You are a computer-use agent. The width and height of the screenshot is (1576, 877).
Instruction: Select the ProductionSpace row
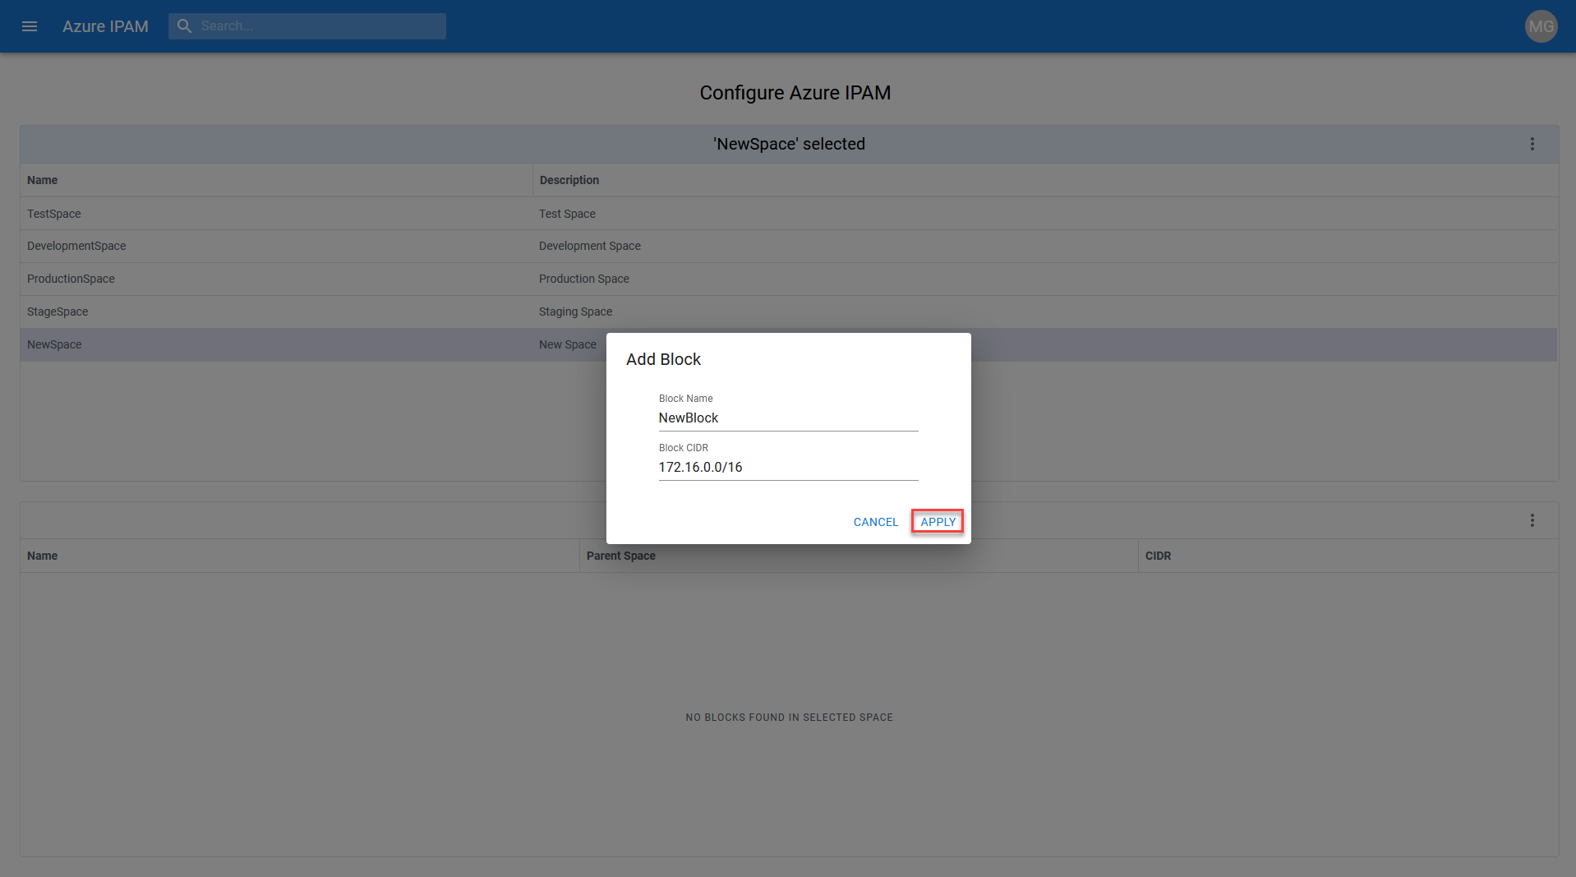pyautogui.click(x=789, y=279)
